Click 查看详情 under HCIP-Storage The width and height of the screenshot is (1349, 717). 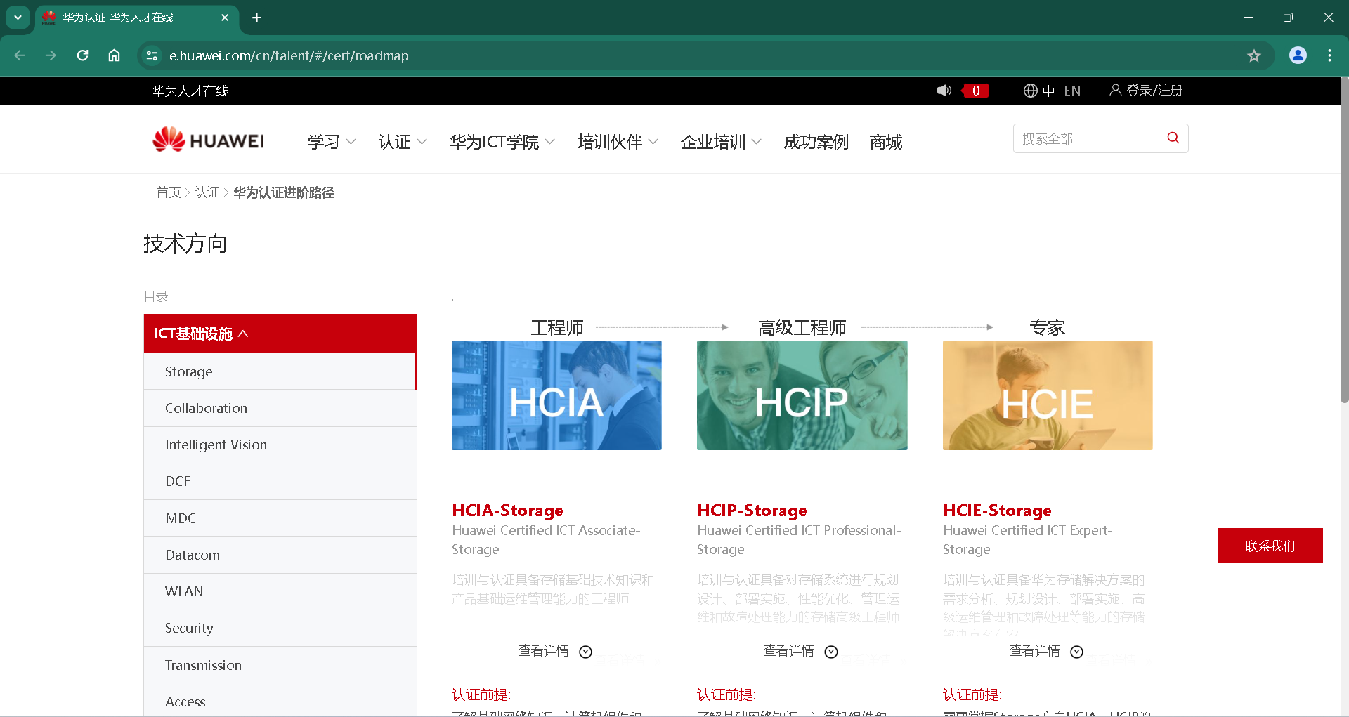pyautogui.click(x=788, y=651)
